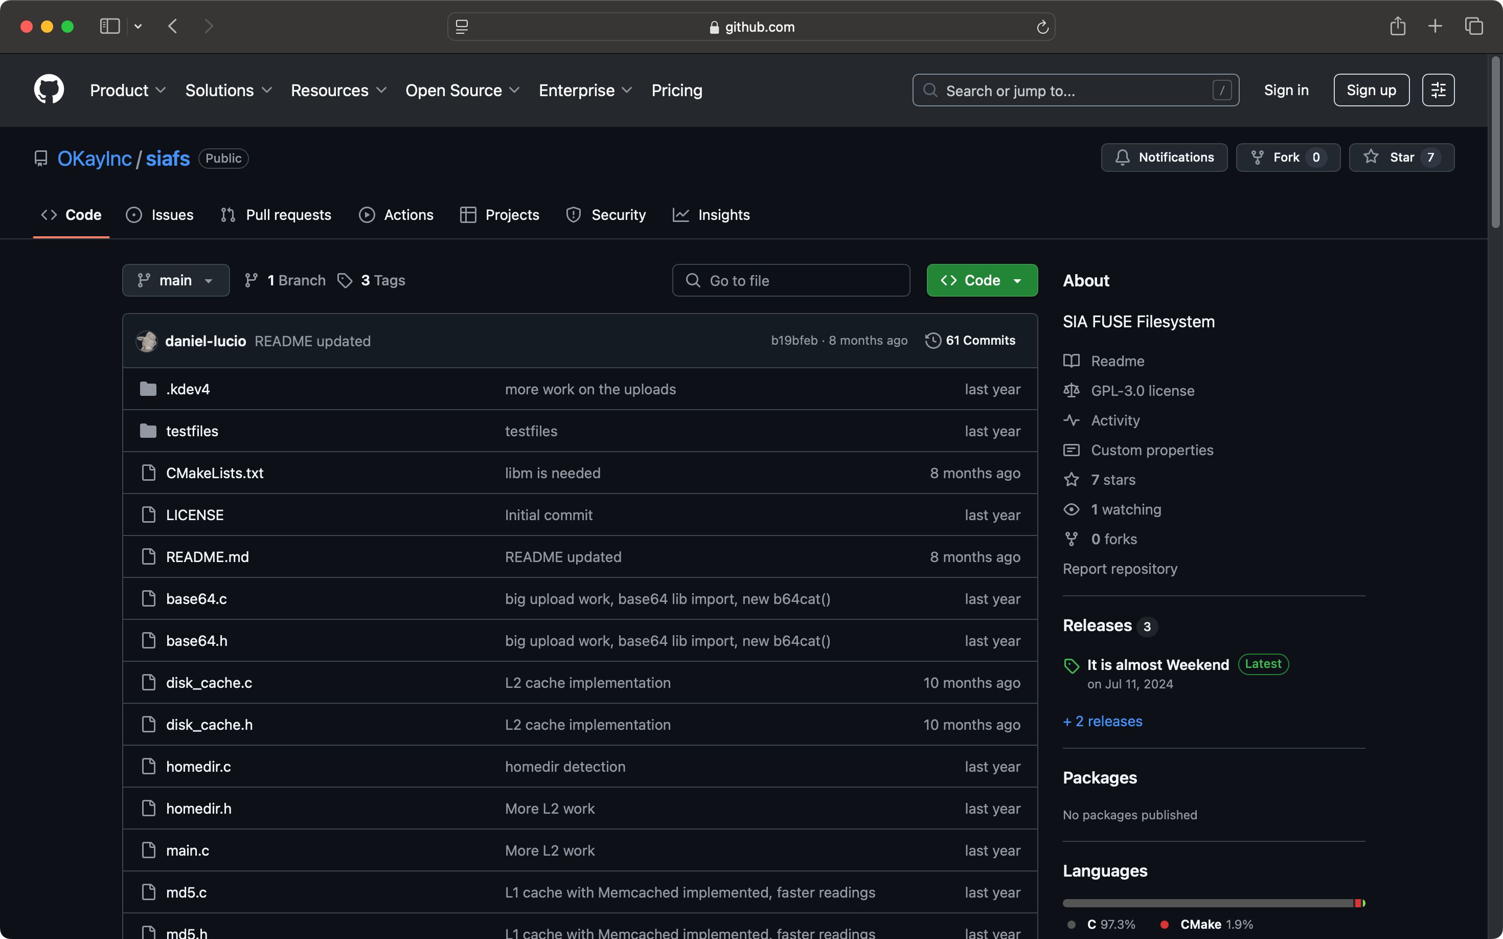Image resolution: width=1503 pixels, height=939 pixels.
Task: Switch to the Insights tab
Action: click(711, 215)
